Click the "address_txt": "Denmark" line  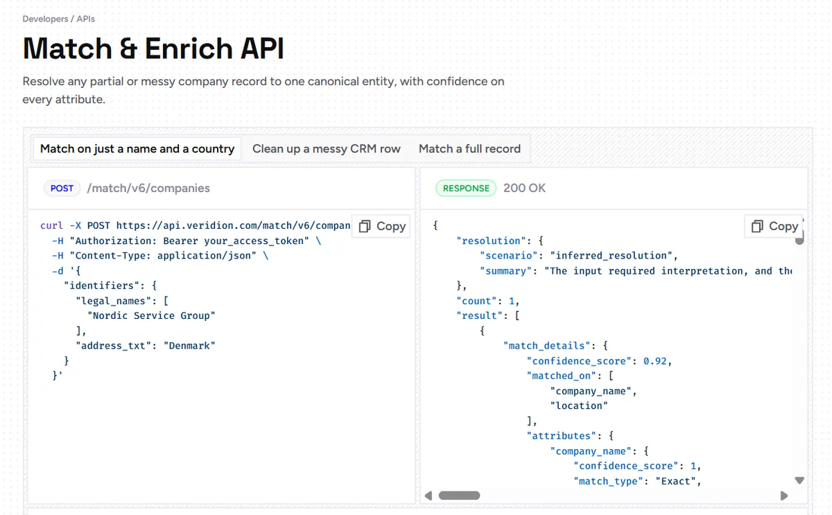pyautogui.click(x=146, y=345)
